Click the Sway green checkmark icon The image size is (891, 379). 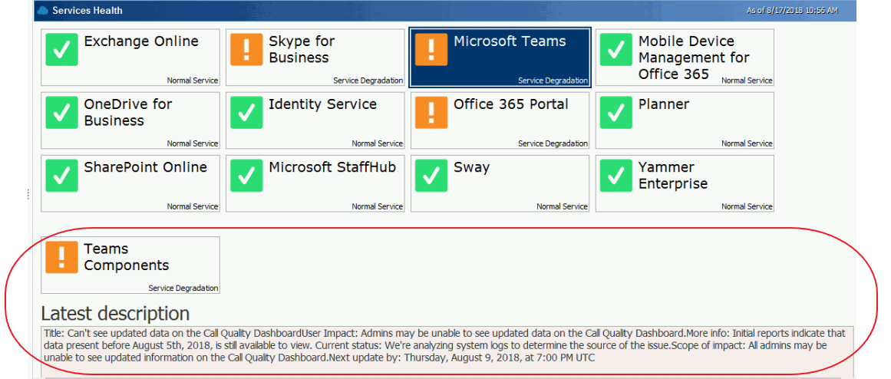[x=431, y=175]
